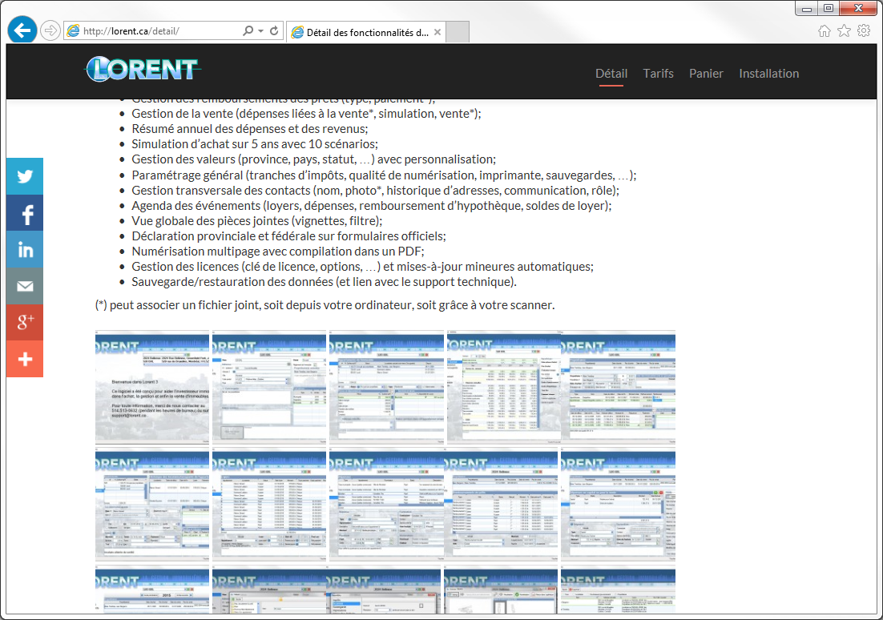
Task: Open the Installation navigation link
Action: pyautogui.click(x=768, y=74)
